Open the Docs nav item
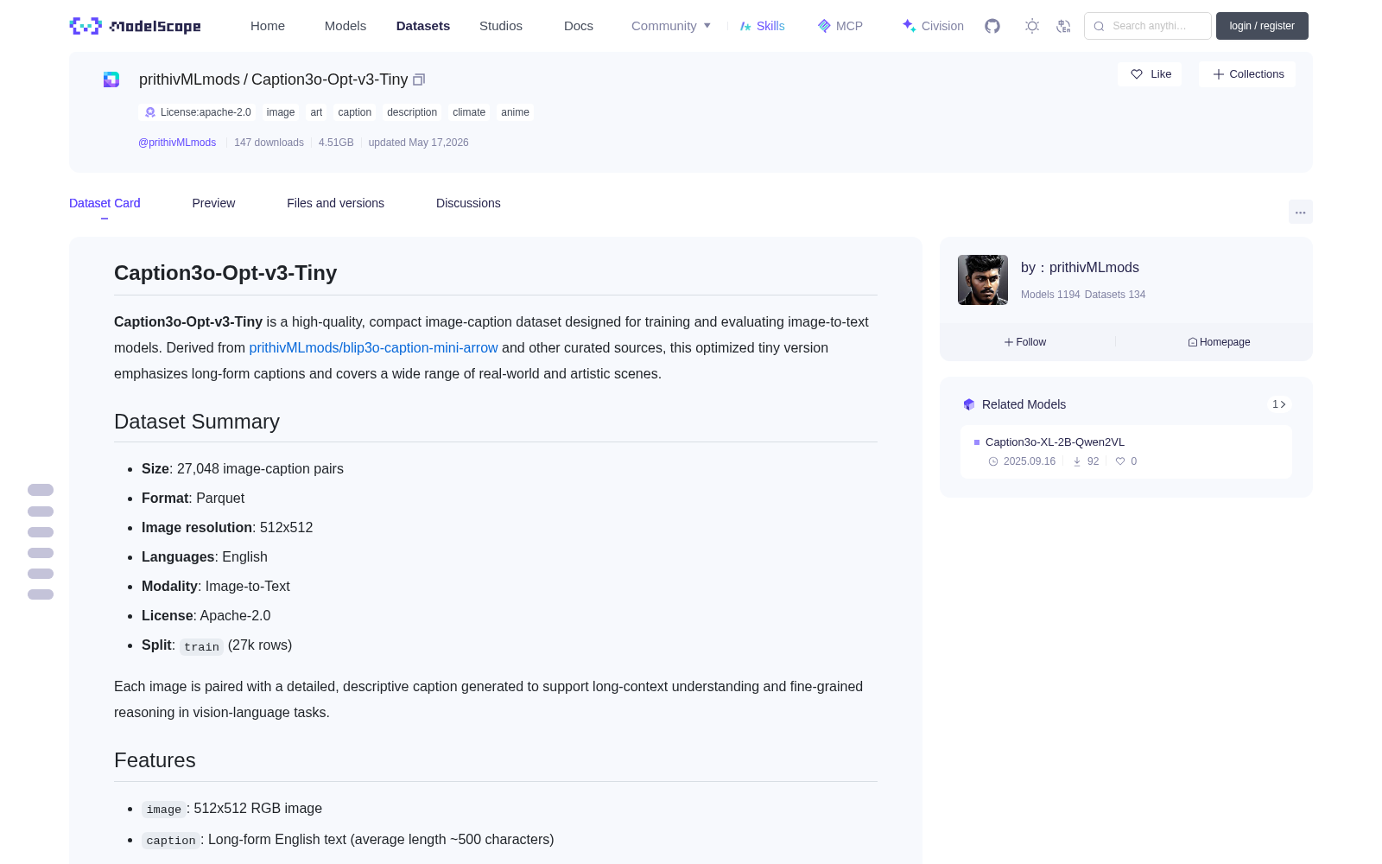Image resolution: width=1382 pixels, height=864 pixels. (579, 26)
